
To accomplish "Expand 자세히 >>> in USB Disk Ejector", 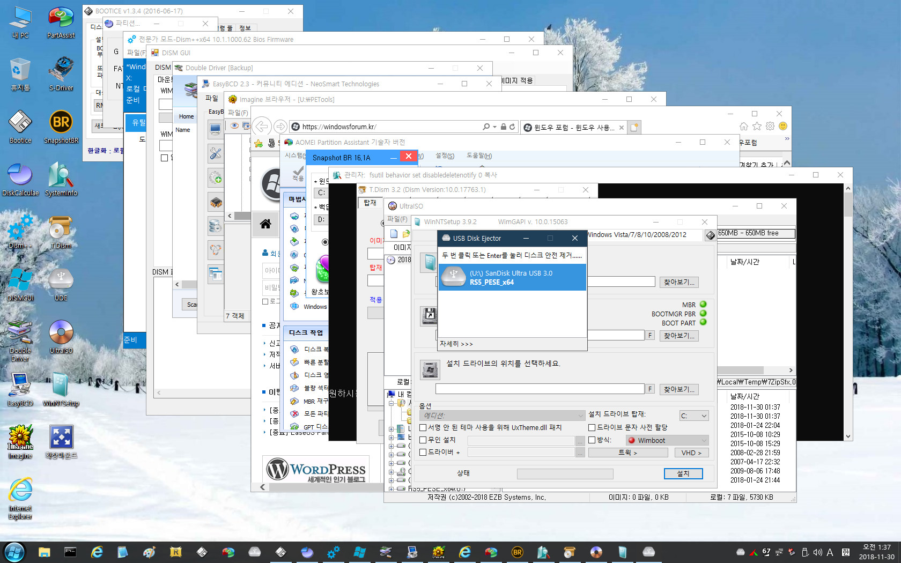I will point(456,344).
